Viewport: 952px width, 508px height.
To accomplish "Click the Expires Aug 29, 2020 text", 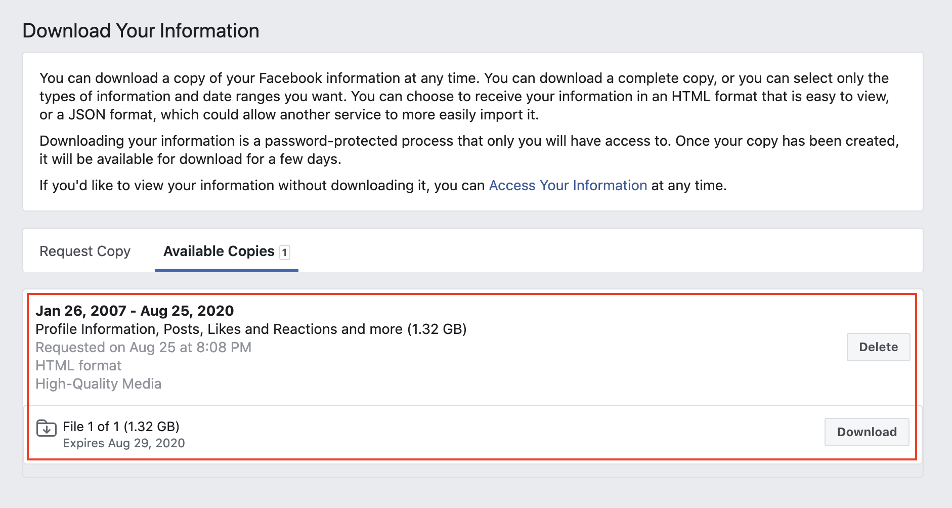I will click(x=123, y=443).
